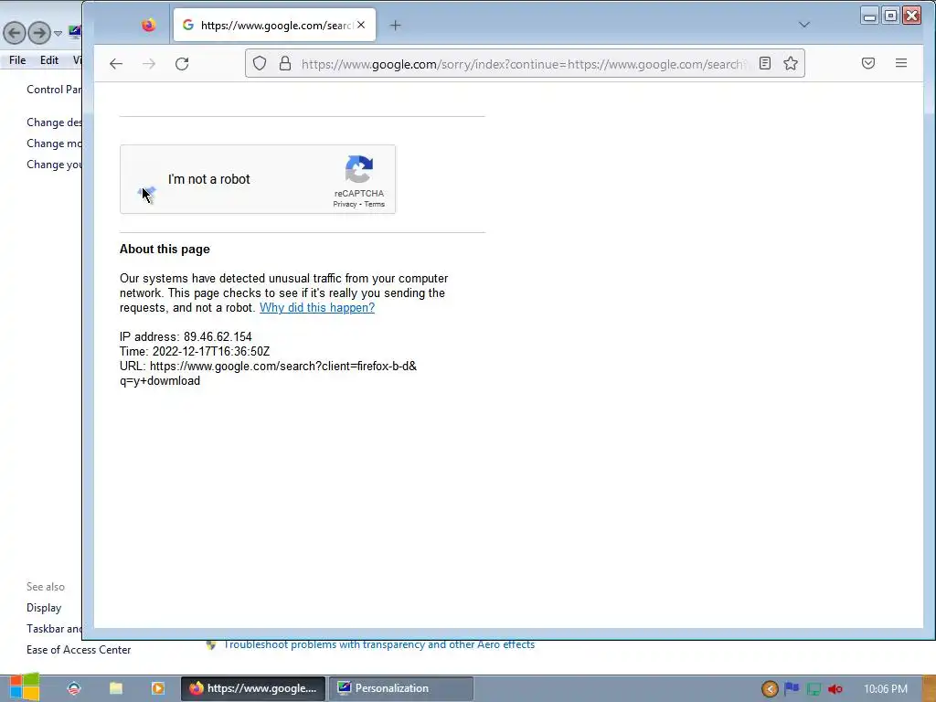
Task: Save page to Pocket icon
Action: [868, 63]
